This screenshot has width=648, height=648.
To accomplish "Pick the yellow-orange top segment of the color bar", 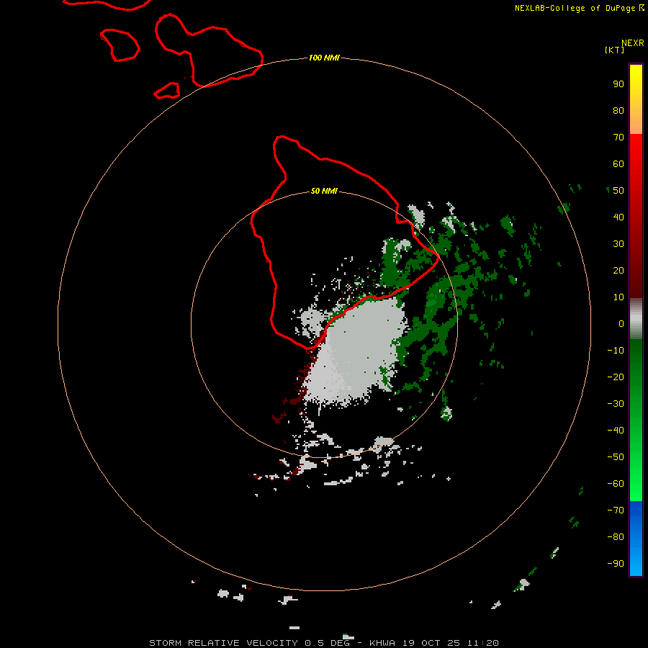I will tap(636, 99).
